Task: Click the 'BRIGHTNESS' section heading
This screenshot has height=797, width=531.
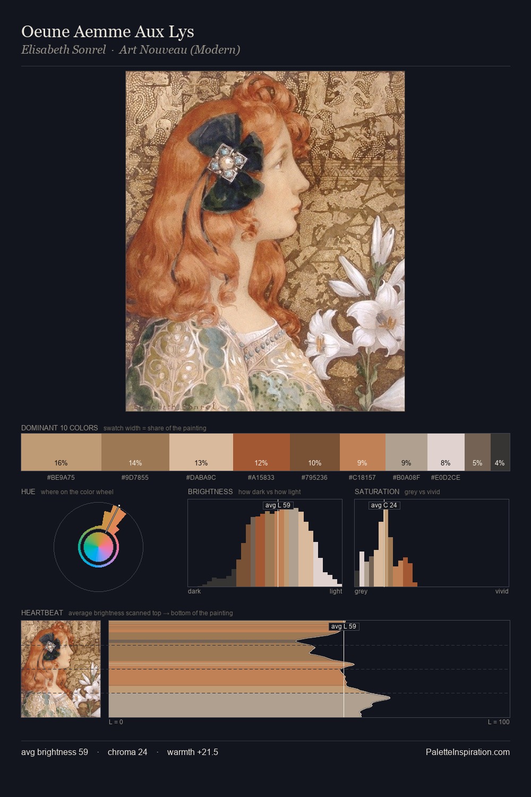Action: click(x=210, y=491)
